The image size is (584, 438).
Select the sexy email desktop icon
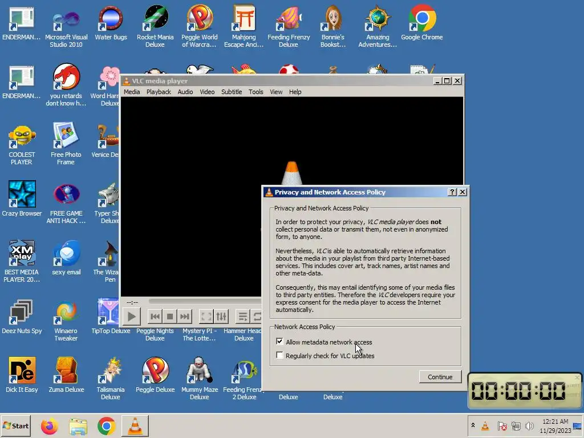click(66, 258)
